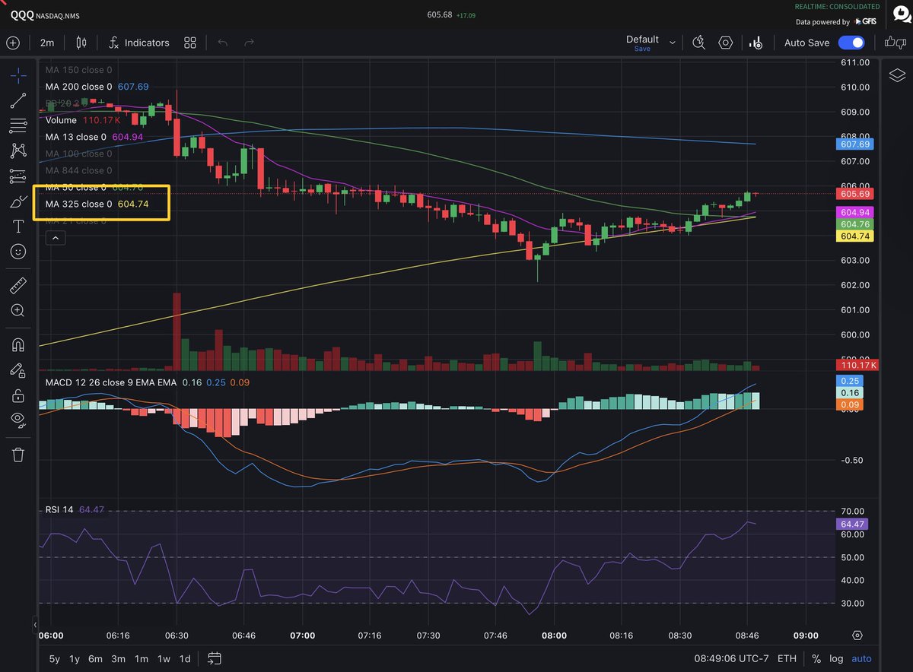Open the ETH session selector

(x=787, y=658)
